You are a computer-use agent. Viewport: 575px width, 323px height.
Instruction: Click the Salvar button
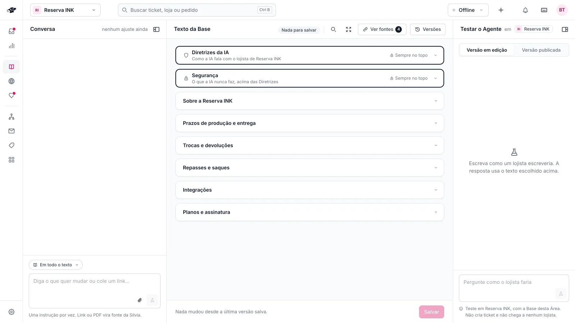coord(432,312)
